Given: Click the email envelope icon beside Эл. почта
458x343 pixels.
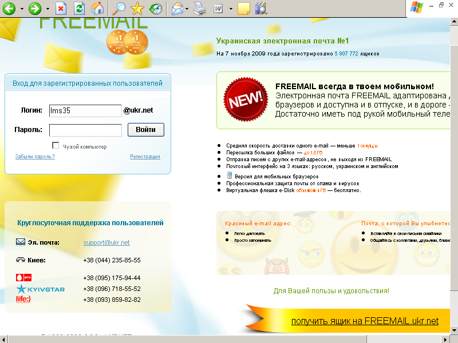Looking at the screenshot, I should pos(21,242).
